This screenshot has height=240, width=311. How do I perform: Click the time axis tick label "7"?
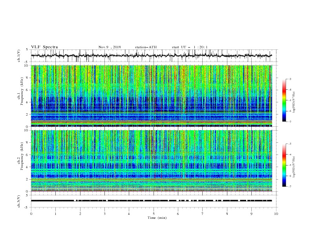[x=203, y=214]
